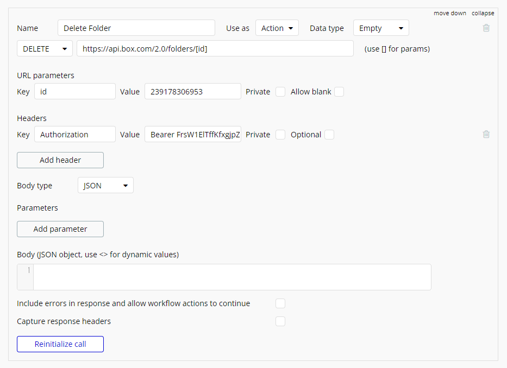Viewport: 507px width, 368px height.
Task: Click the '(use [] for params)' hint text
Action: [397, 49]
